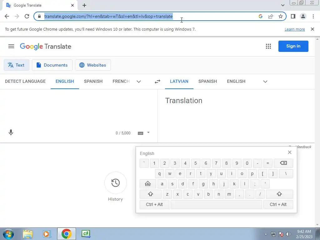Click the Sign in button

293,46
